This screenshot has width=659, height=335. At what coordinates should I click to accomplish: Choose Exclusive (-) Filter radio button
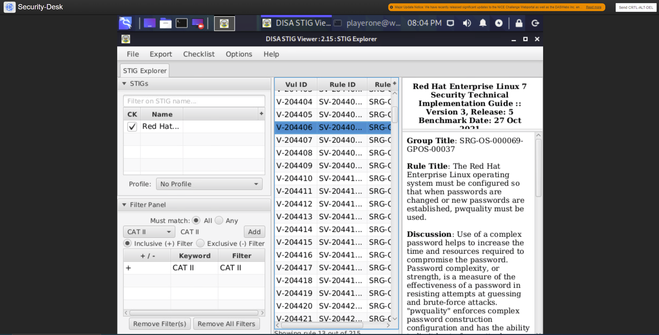[200, 243]
